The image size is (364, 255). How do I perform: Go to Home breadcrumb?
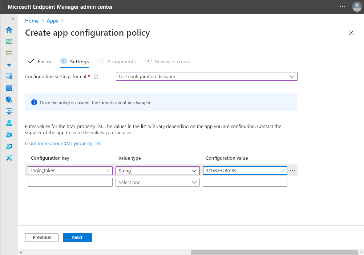coord(32,21)
